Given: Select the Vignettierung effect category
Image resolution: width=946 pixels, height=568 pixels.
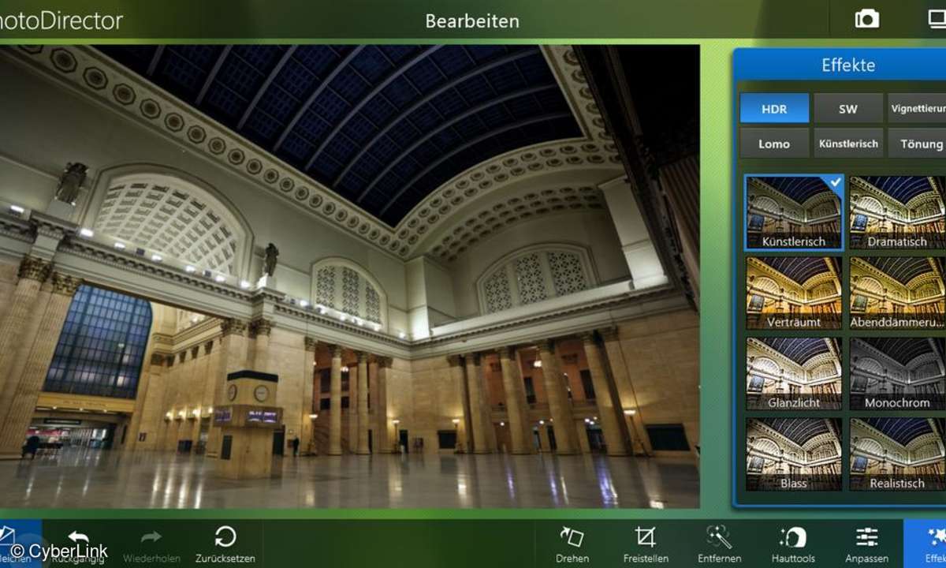Looking at the screenshot, I should (x=918, y=109).
